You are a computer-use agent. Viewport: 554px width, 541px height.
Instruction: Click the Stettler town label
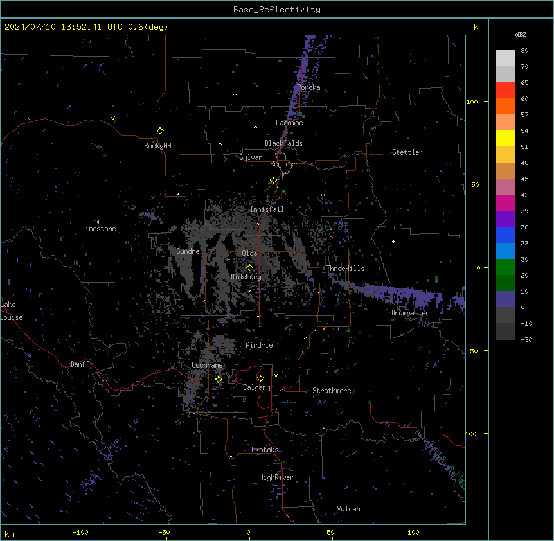pyautogui.click(x=407, y=152)
